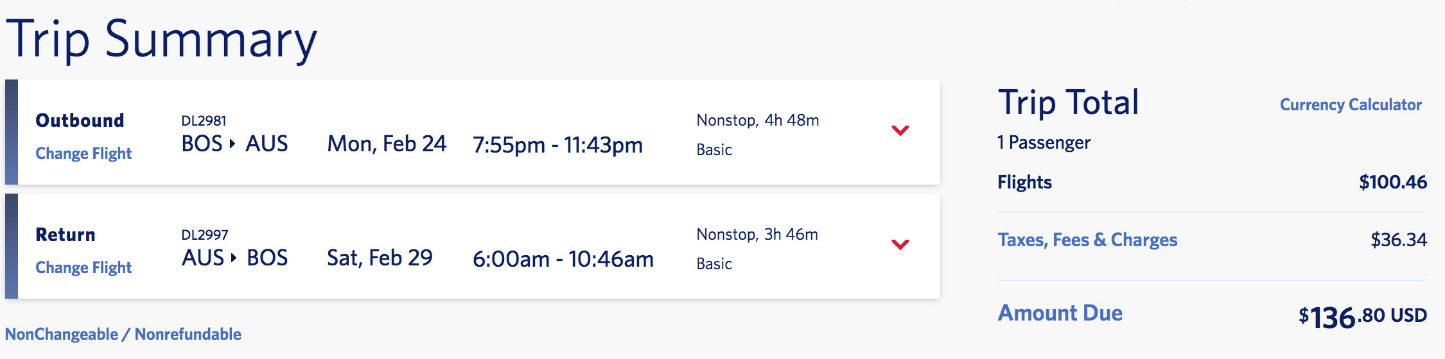Click the 6:00am - 10:46am return time
The height and width of the screenshot is (359, 1445).
563,260
